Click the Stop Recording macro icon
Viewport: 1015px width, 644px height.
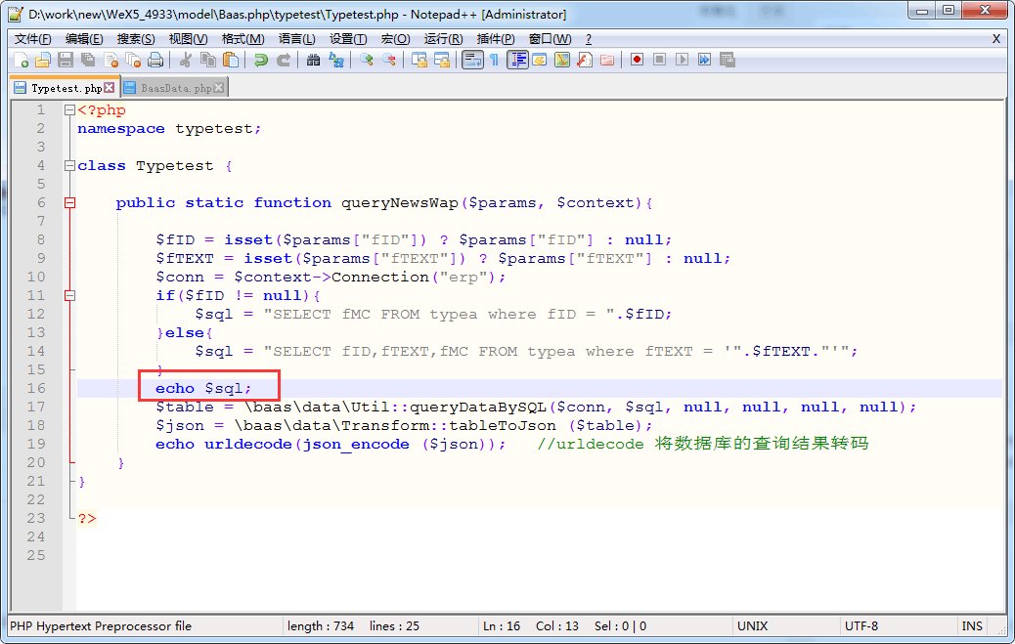(x=660, y=61)
